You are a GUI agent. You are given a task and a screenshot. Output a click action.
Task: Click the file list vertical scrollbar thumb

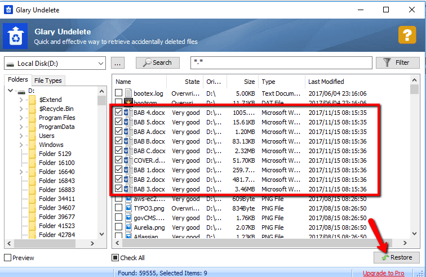pos(414,90)
